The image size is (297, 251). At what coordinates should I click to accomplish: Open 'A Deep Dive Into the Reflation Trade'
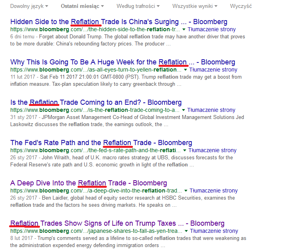tap(89, 183)
